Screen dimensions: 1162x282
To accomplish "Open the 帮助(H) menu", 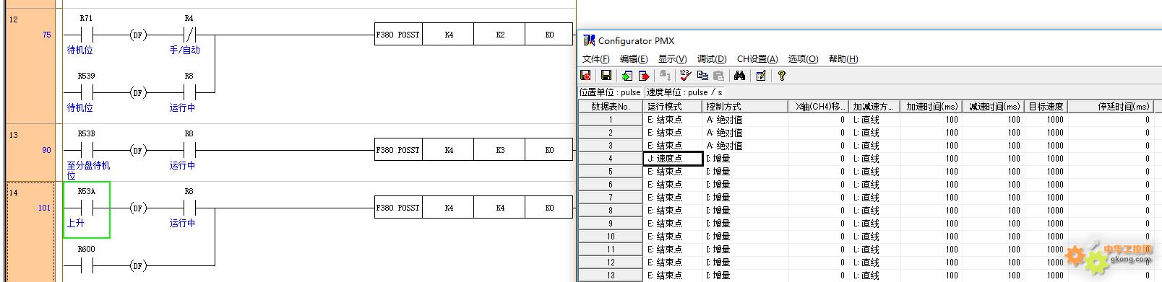I will coord(843,59).
